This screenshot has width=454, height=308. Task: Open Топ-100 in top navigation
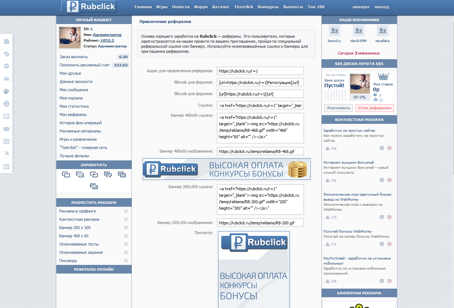point(316,7)
